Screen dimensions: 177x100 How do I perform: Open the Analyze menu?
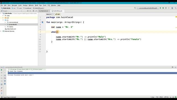point(25,5)
